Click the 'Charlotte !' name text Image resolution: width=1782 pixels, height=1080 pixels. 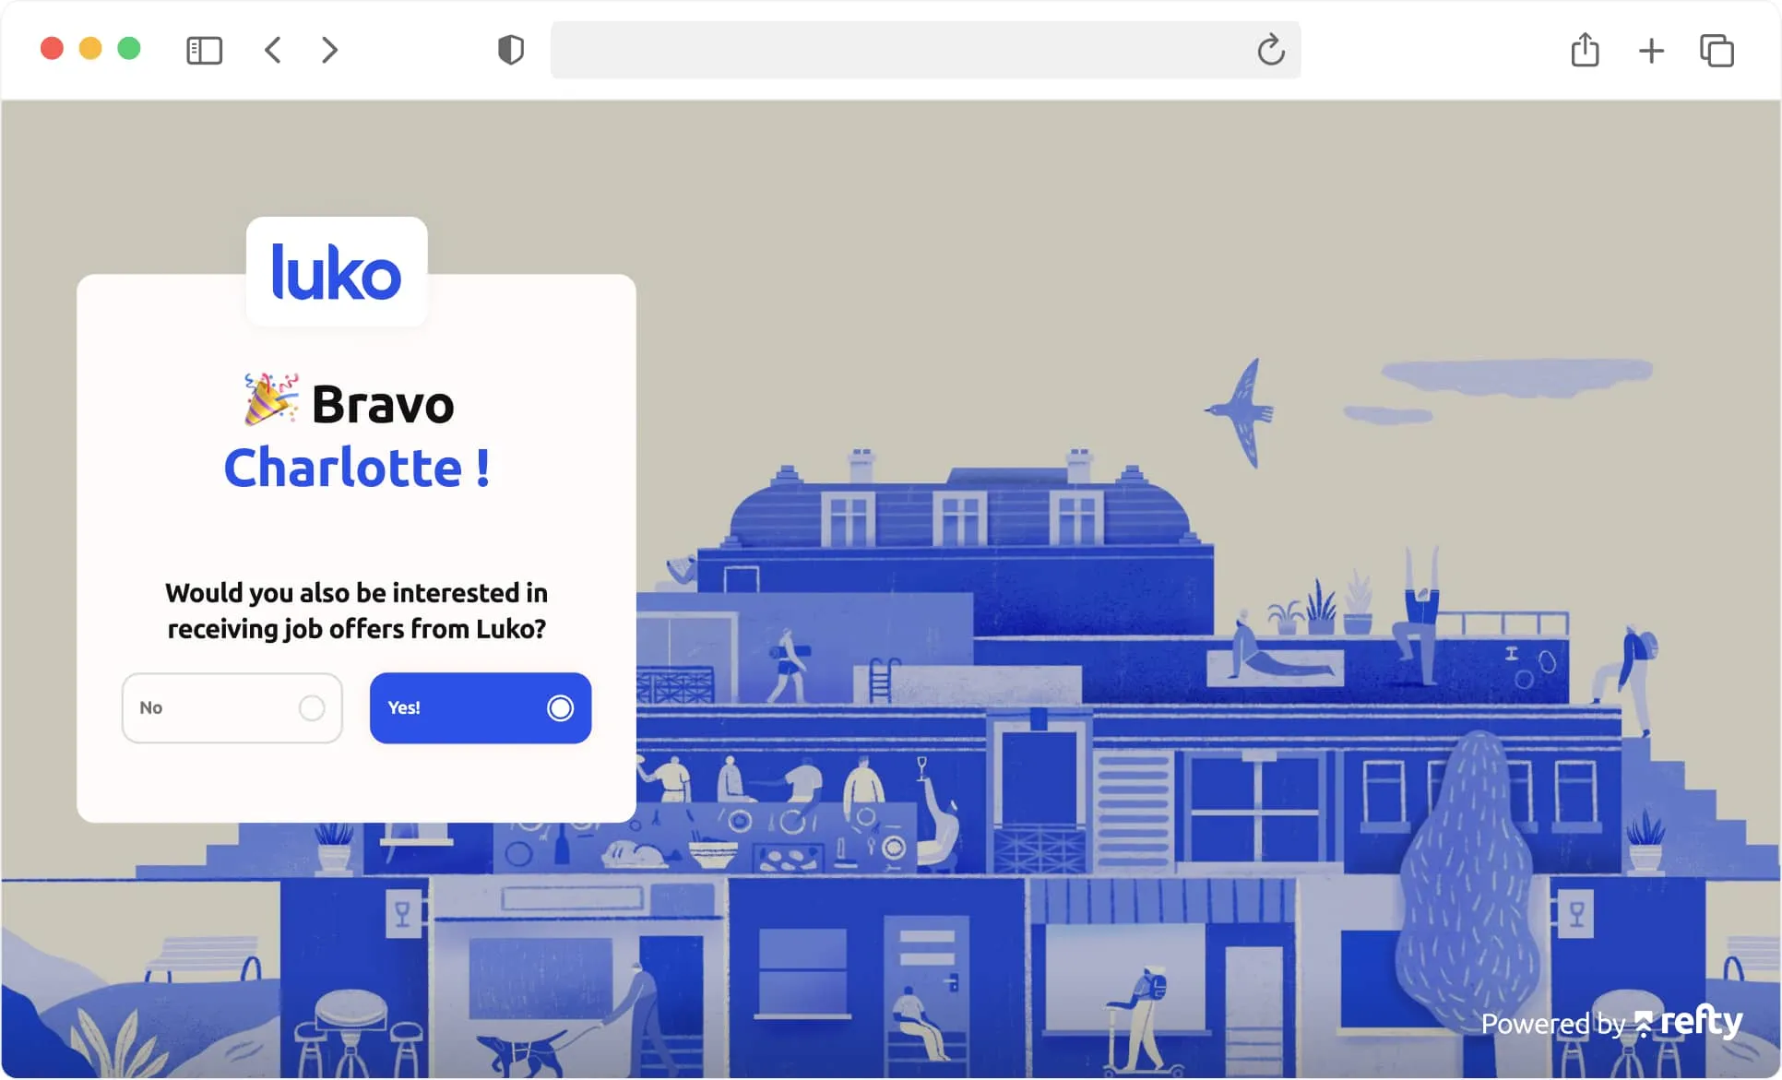point(357,468)
